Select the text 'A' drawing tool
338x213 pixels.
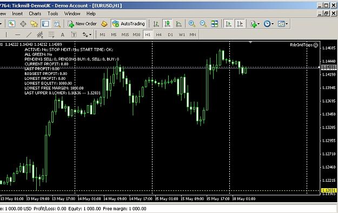coord(63,35)
